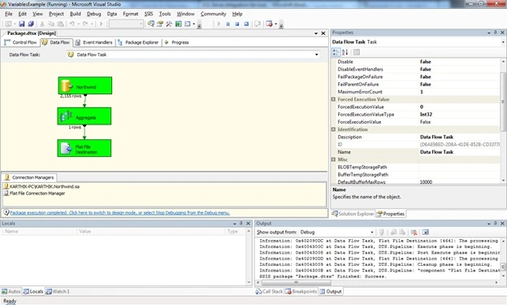Viewport: 507px width, 305px height.
Task: Click Clear All icon in Output toolbar
Action: coord(414,232)
